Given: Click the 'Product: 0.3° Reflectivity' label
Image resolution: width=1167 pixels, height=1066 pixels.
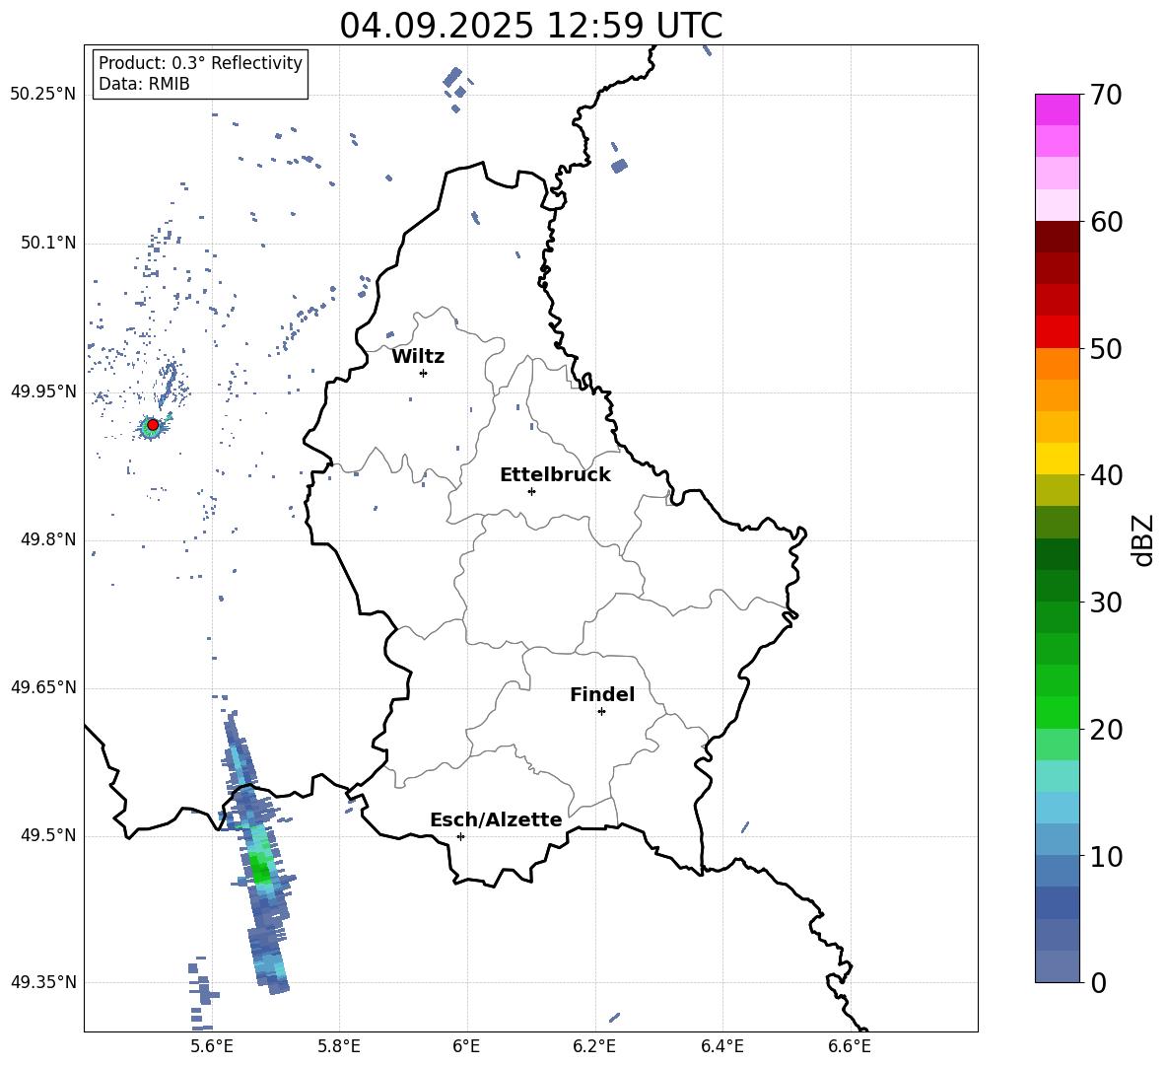Looking at the screenshot, I should (x=200, y=63).
